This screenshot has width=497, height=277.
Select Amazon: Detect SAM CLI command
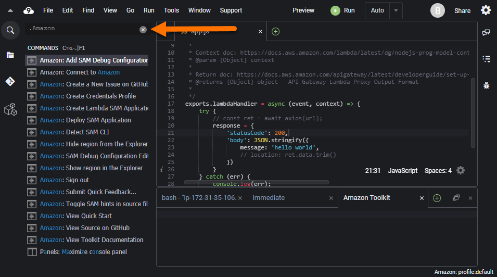[86, 132]
